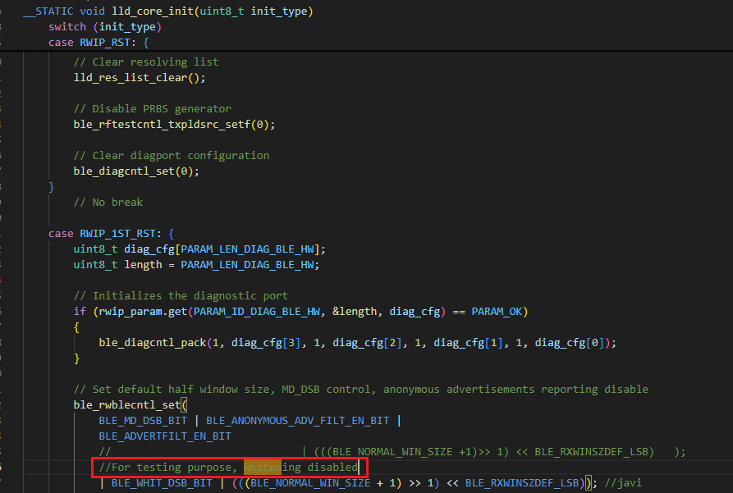This screenshot has height=493, width=733.
Task: Click function name lld_core_init in sticky header
Action: pyautogui.click(x=153, y=11)
